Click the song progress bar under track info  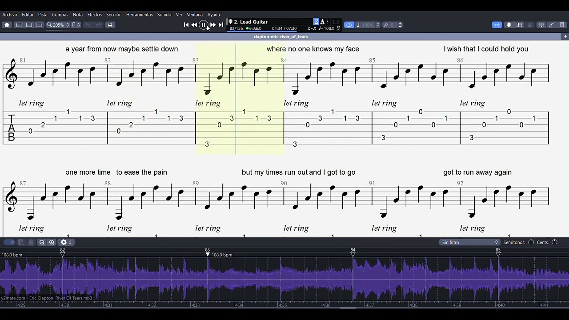(261, 32)
